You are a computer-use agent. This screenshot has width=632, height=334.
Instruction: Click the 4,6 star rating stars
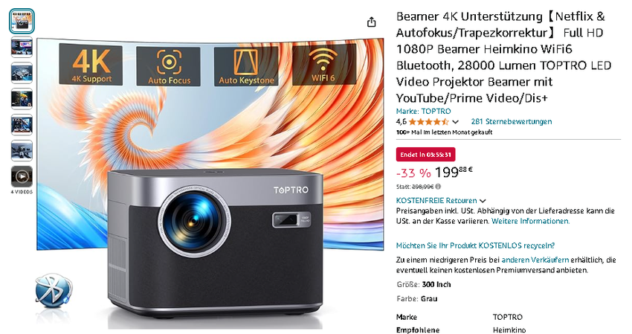(x=428, y=122)
